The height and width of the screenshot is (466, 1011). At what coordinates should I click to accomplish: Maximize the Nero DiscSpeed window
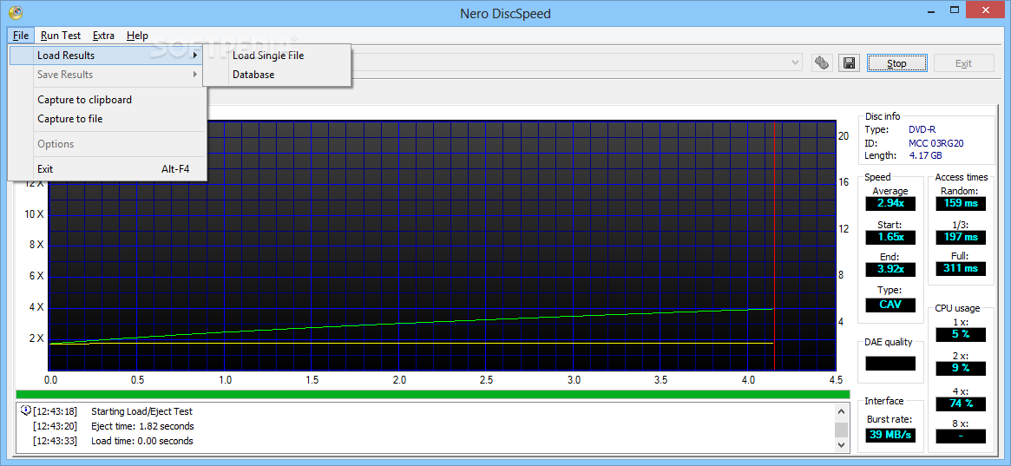[956, 11]
